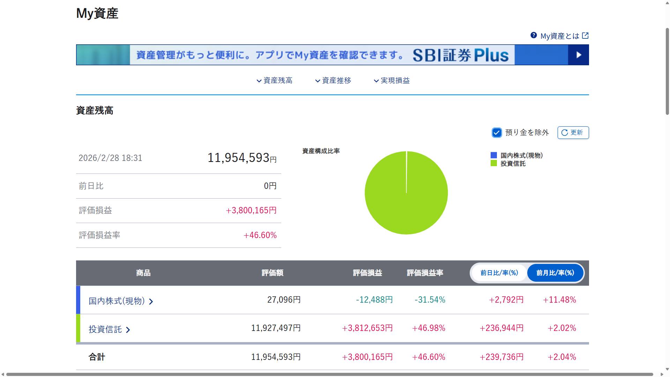670x377 pixels.
Task: Click the chevron icon next to 国内株式(現物) row
Action: click(x=151, y=301)
